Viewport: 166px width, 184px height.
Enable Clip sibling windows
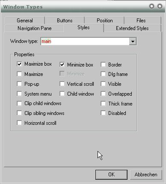(19, 113)
